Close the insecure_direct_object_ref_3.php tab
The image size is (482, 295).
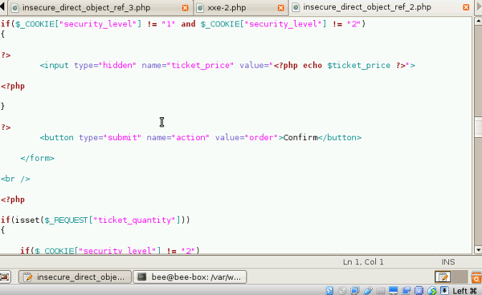(185, 8)
